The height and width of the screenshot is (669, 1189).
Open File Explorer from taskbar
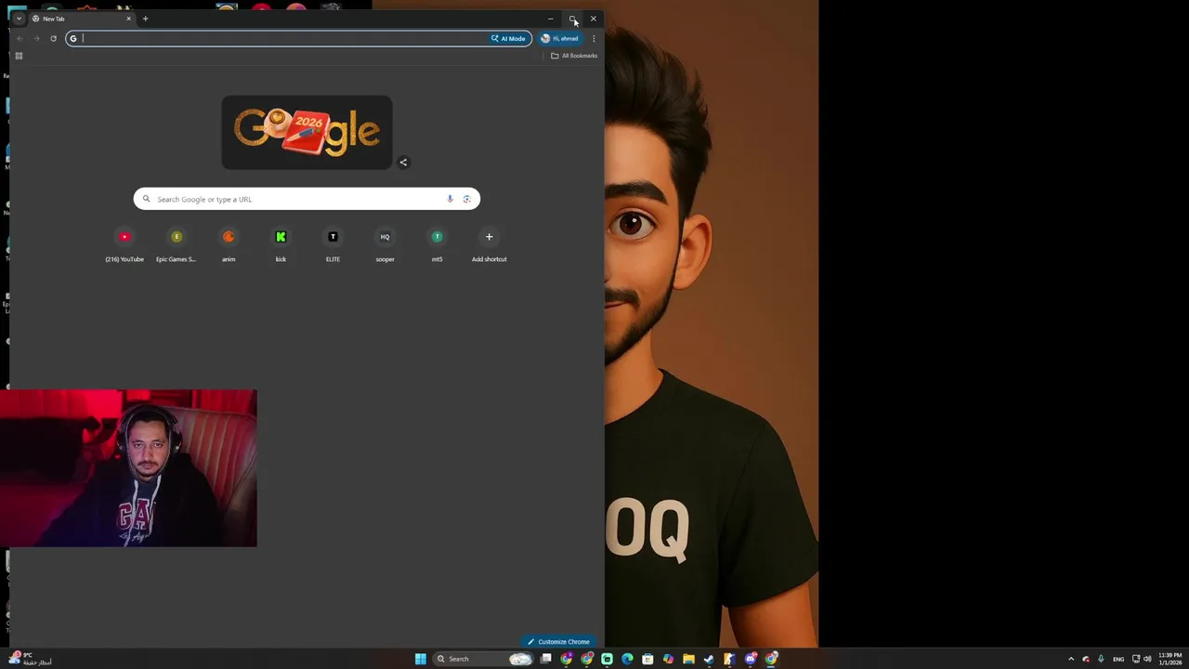point(688,659)
